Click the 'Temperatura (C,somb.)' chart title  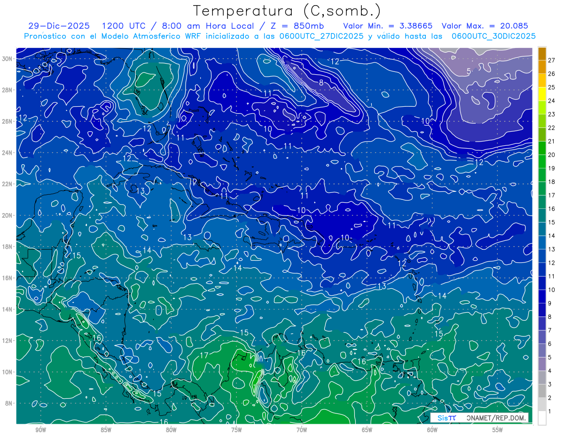click(287, 10)
